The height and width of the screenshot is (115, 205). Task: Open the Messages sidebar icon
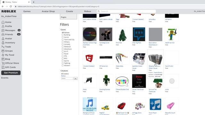coord(3,30)
